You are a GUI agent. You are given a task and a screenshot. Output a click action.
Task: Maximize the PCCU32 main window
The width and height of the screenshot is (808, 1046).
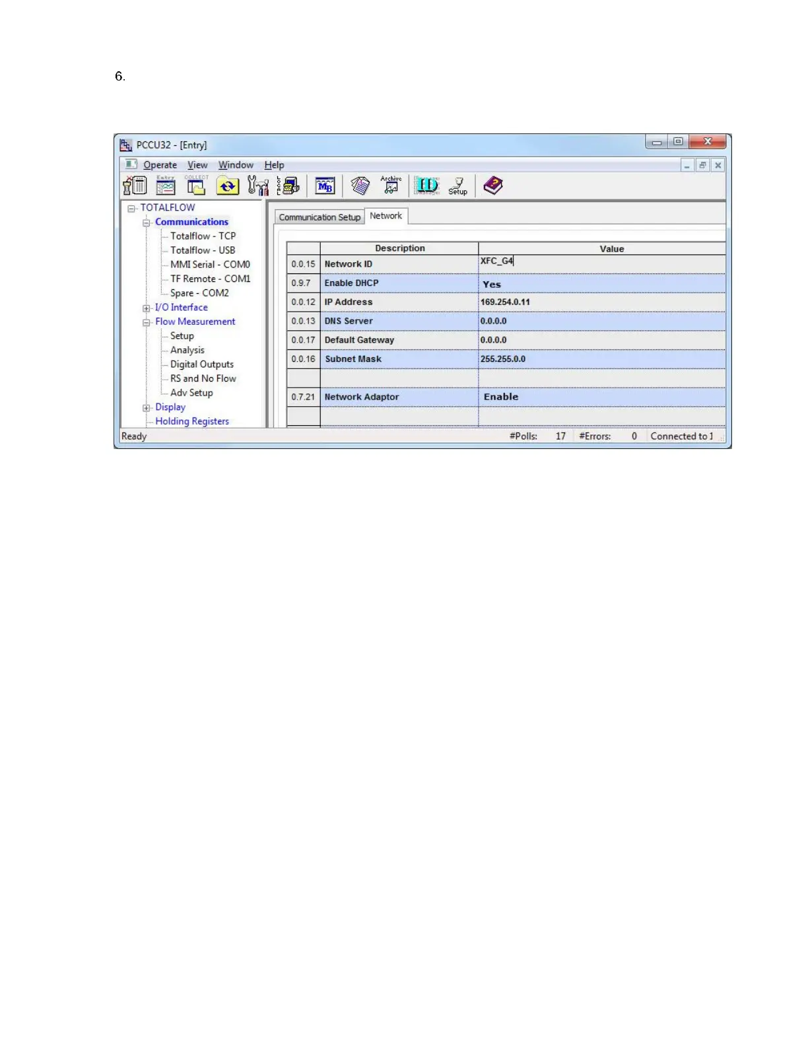(x=678, y=141)
